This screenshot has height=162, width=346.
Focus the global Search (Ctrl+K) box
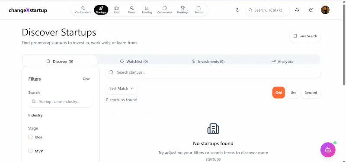click(x=267, y=10)
